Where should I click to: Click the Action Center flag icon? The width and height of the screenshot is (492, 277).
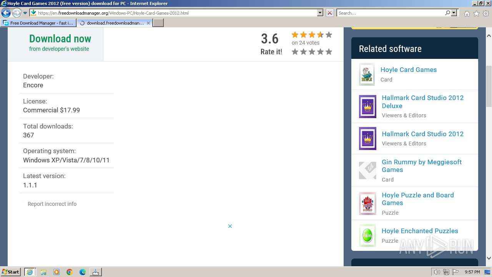point(455,272)
